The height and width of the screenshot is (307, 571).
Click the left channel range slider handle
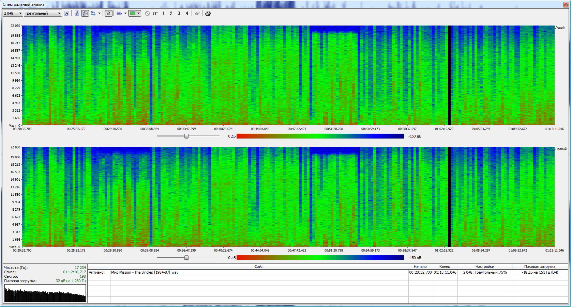[x=186, y=136]
